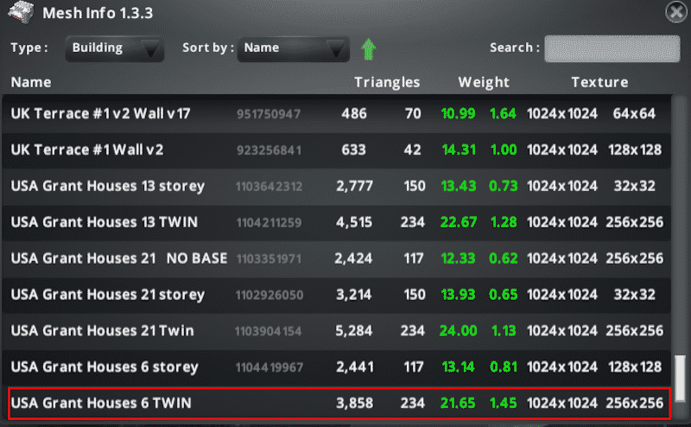
Task: Open the Type dropdown set to Building
Action: point(115,48)
